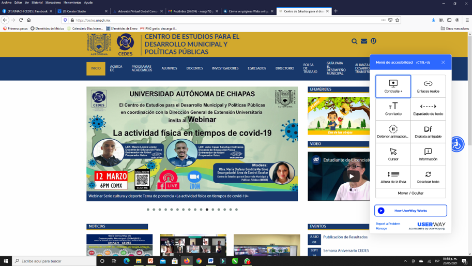Image resolution: width=472 pixels, height=266 pixels.
Task: Open the Firefox hamburger menu
Action: coord(467,20)
